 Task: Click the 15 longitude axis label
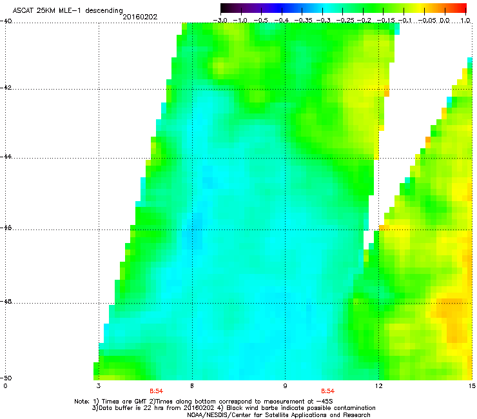coord(472,386)
